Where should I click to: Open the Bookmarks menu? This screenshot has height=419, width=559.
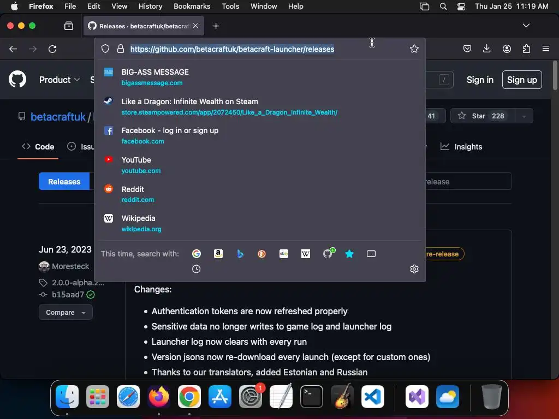click(x=192, y=6)
